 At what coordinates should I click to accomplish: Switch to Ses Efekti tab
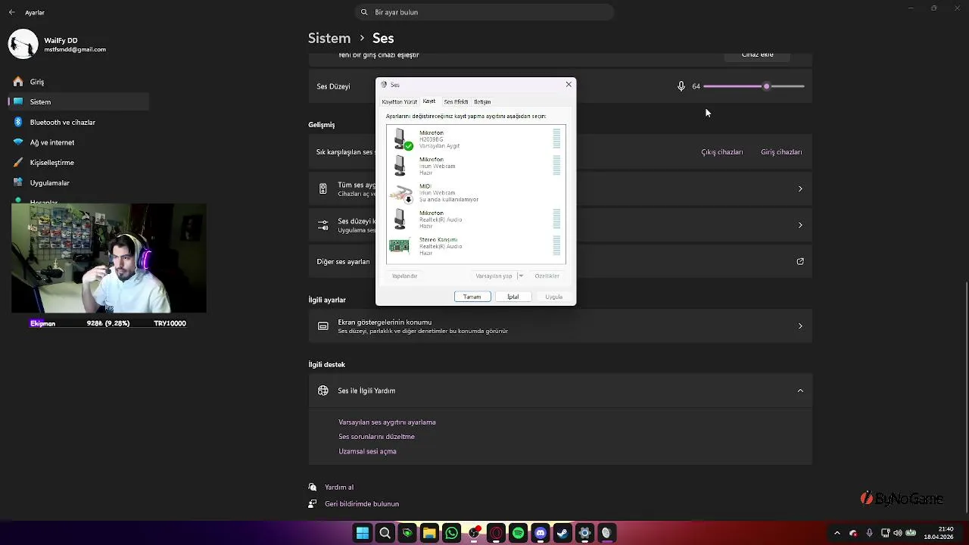point(456,101)
